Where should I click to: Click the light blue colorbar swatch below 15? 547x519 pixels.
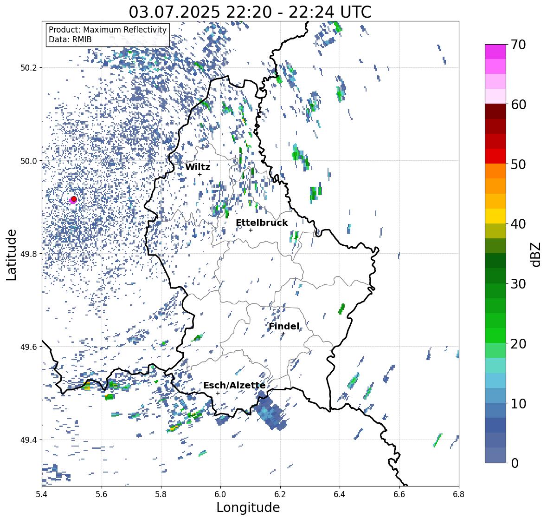tap(496, 381)
